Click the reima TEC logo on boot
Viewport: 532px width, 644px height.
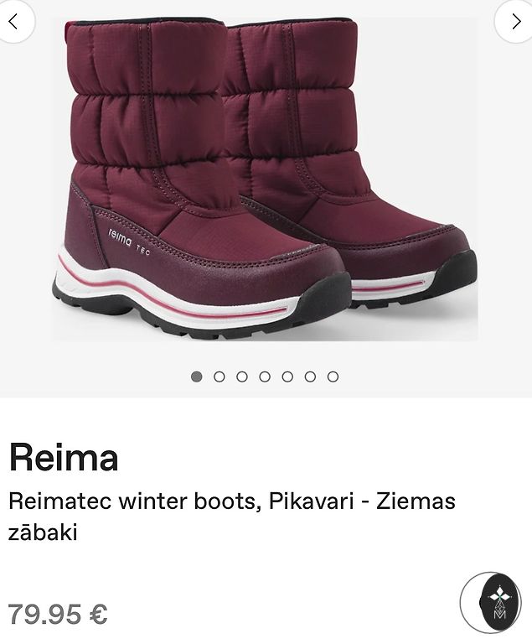(x=129, y=242)
